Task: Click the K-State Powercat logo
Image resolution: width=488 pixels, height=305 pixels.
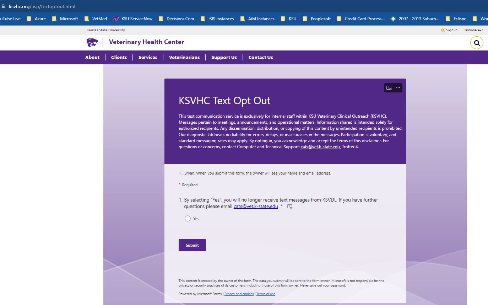Action: click(x=92, y=43)
